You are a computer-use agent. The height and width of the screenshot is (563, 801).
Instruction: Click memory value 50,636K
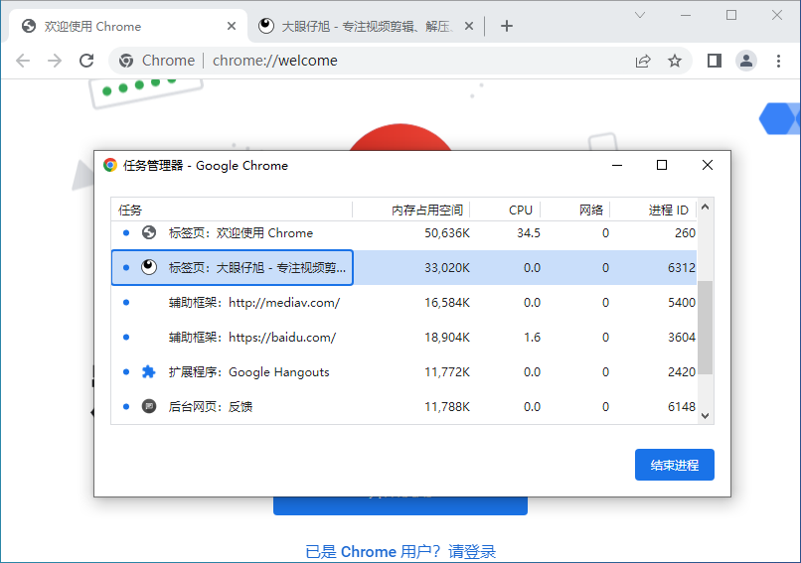[447, 233]
